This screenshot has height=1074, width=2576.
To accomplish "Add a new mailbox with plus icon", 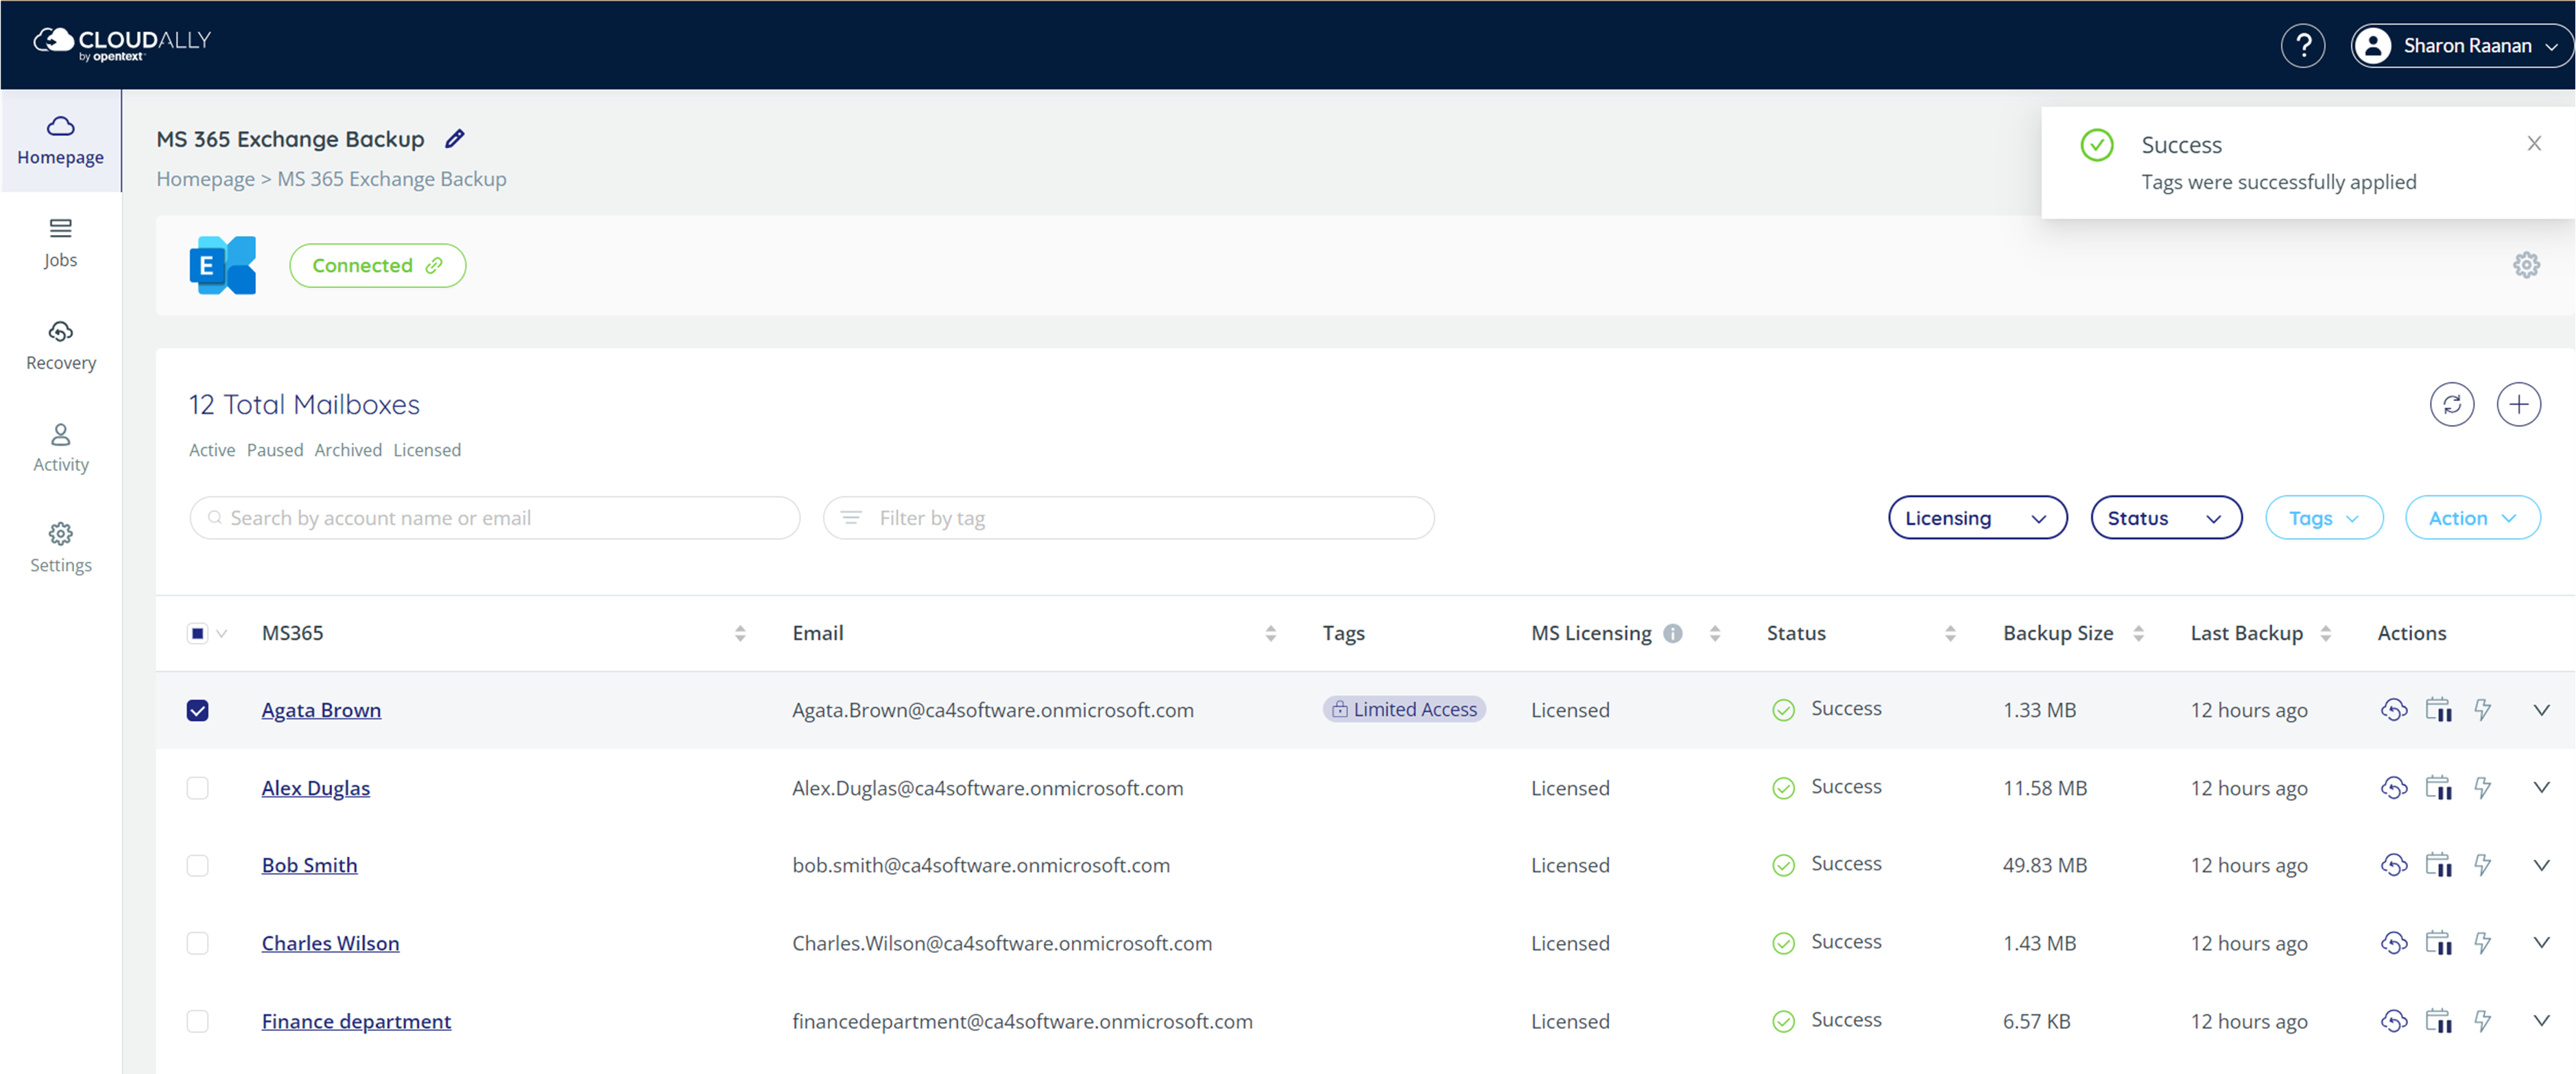I will (2518, 404).
